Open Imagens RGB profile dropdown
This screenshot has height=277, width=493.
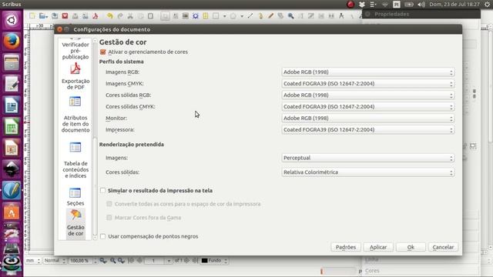coord(368,72)
